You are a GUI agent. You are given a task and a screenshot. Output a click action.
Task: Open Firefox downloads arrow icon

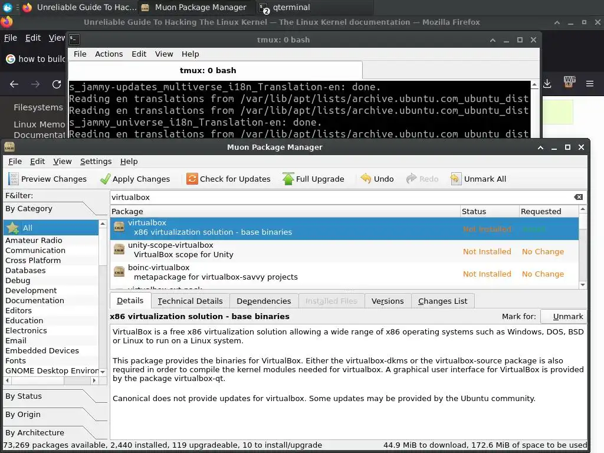point(547,84)
